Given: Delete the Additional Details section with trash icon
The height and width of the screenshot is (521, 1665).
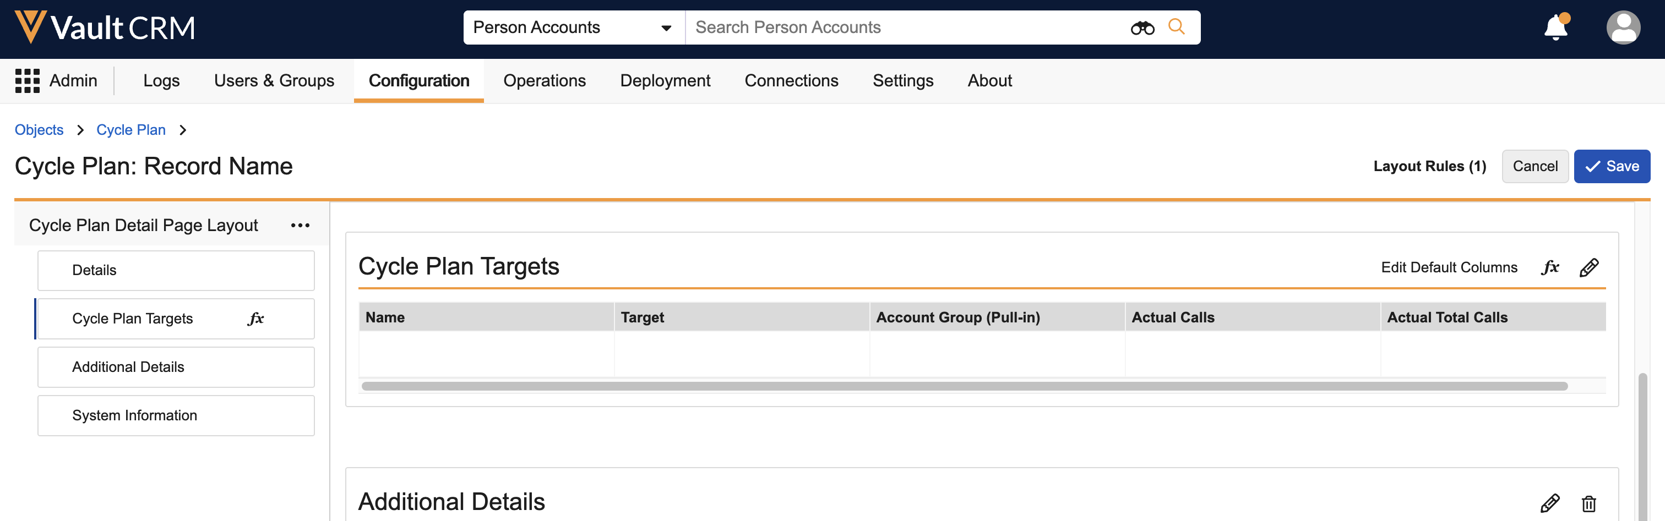Looking at the screenshot, I should (x=1588, y=503).
